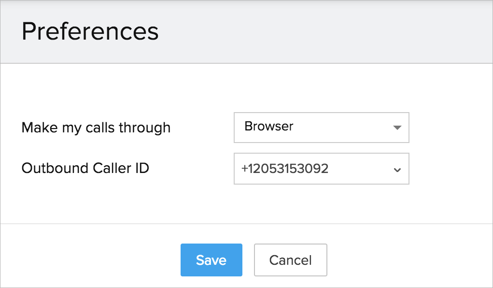The width and height of the screenshot is (493, 288).
Task: Click the "Outbound Caller ID" label
Action: point(85,168)
